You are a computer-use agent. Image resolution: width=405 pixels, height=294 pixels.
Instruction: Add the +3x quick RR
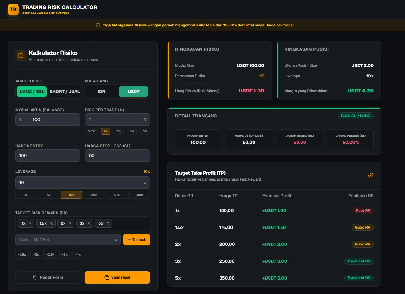[65, 254]
